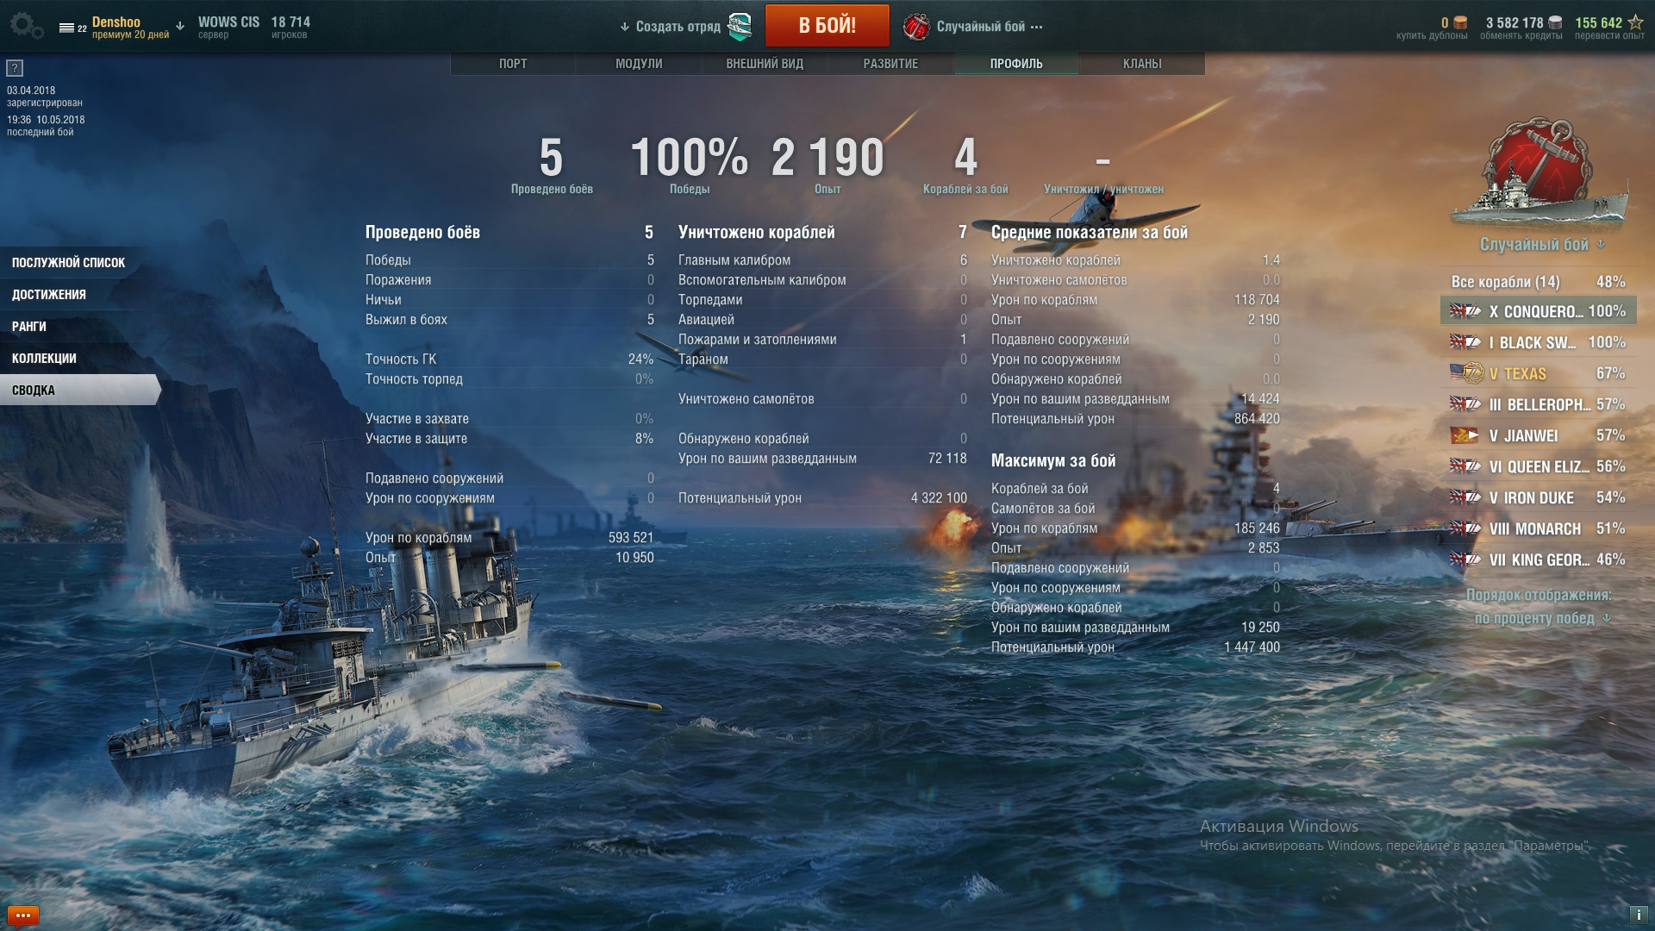The height and width of the screenshot is (931, 1655).
Task: Click the info icon in corner
Action: [1638, 915]
